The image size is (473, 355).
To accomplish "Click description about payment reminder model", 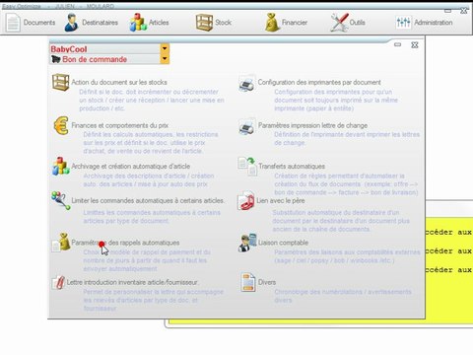I will coord(147,260).
